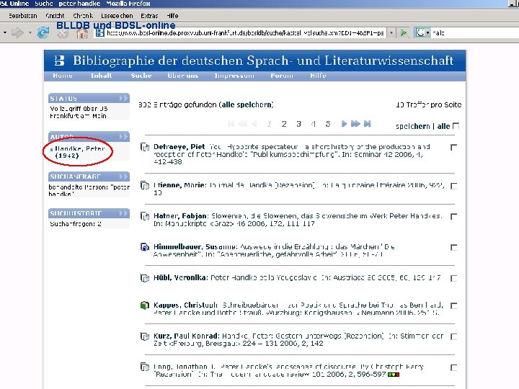Open document icon for Kurz, Paul Konrad
Image resolution: width=519 pixels, height=389 pixels.
145,336
